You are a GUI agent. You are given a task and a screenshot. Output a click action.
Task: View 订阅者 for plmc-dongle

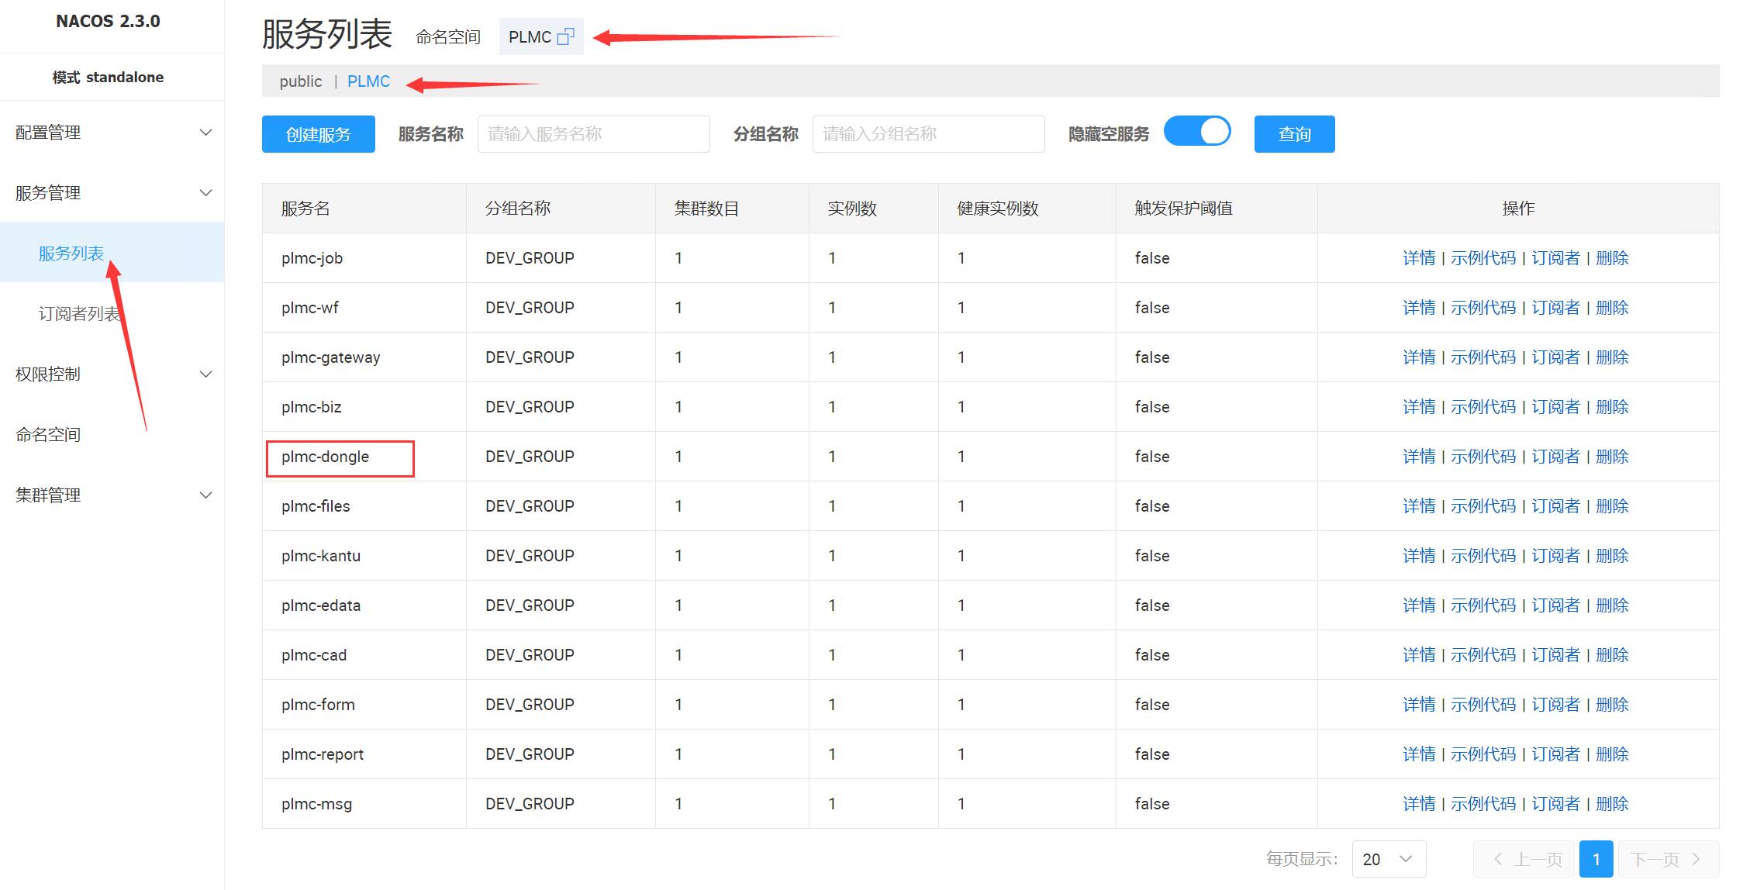point(1555,457)
